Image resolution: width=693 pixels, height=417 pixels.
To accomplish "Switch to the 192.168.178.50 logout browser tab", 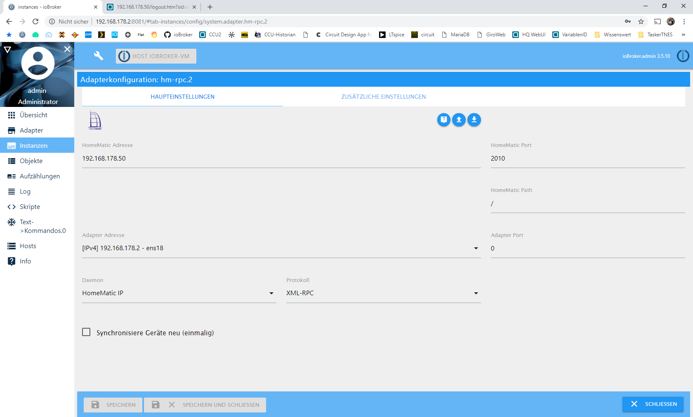I will [x=152, y=7].
